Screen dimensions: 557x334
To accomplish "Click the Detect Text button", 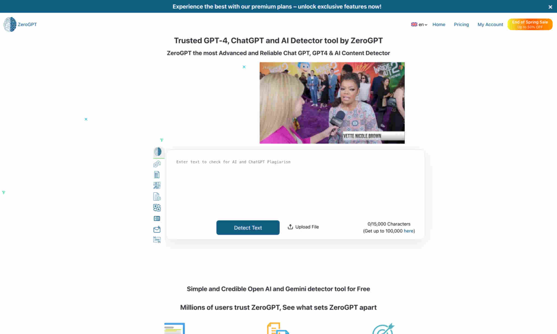I will coord(248,227).
